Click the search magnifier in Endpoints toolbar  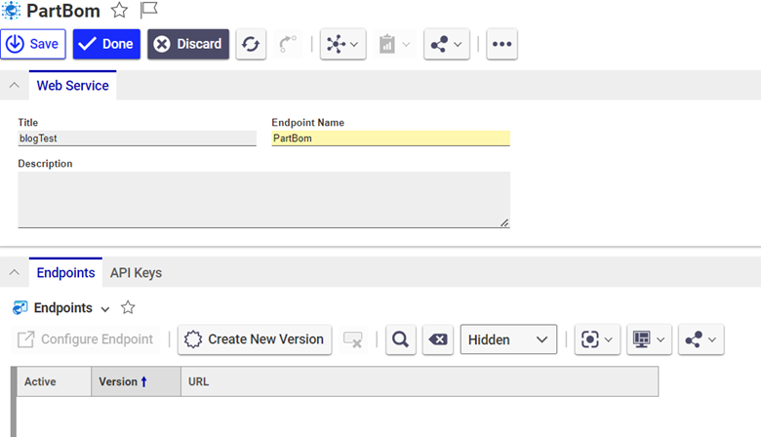point(401,339)
